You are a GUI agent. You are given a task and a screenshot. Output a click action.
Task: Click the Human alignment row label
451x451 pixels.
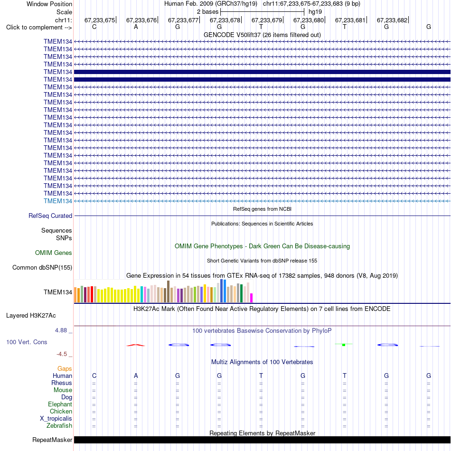tap(62, 376)
